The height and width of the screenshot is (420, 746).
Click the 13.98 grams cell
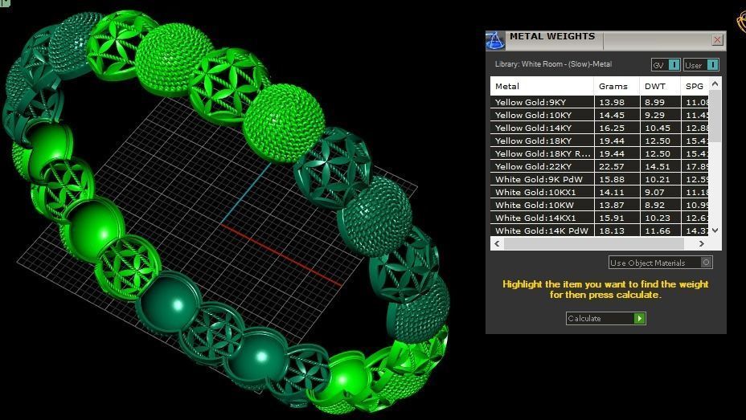coord(617,102)
